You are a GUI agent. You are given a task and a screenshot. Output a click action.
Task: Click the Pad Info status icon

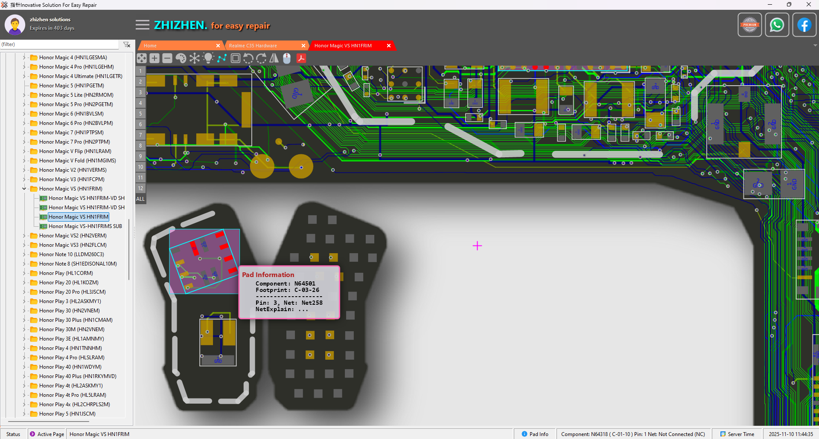[x=525, y=434]
